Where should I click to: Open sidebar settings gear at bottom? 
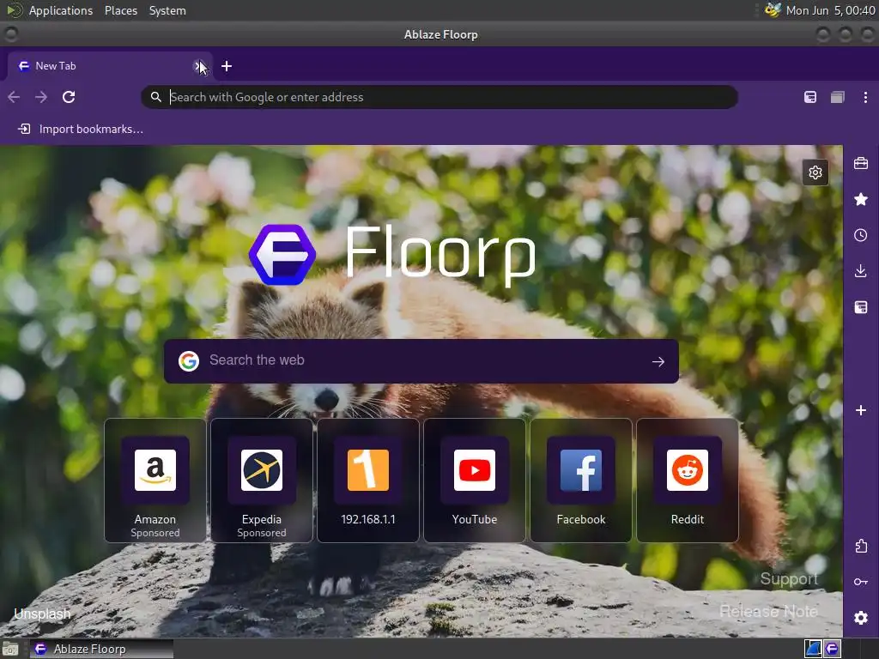pyautogui.click(x=860, y=618)
